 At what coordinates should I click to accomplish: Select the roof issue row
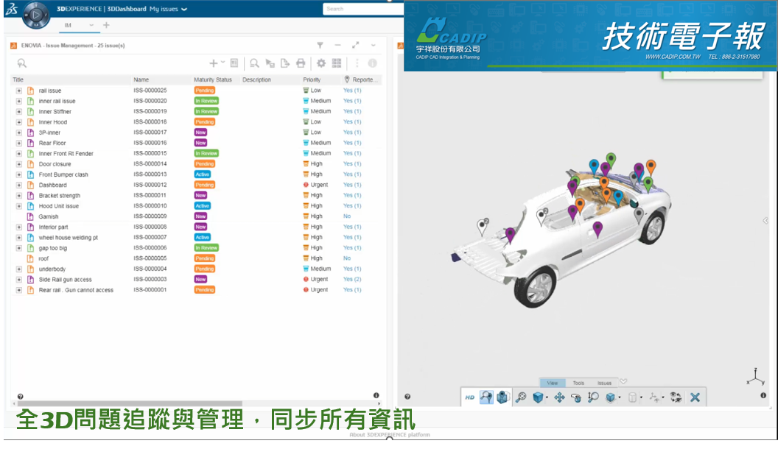(196, 258)
